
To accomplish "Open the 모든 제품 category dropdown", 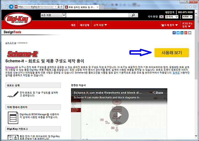I will 53,15.
